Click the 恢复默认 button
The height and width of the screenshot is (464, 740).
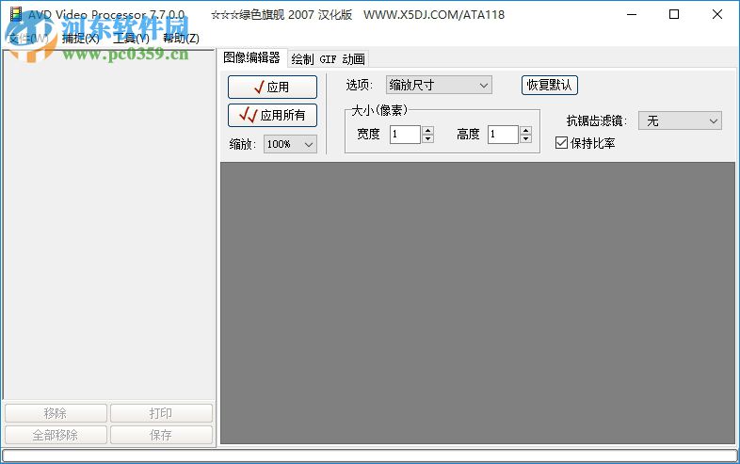click(x=549, y=86)
